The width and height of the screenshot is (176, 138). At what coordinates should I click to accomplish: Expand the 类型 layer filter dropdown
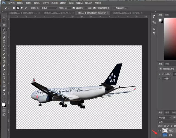click(x=167, y=117)
